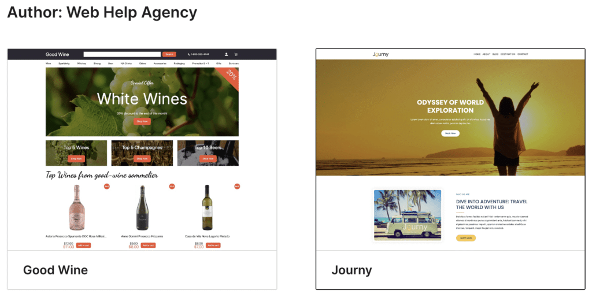Image resolution: width=592 pixels, height=298 pixels.
Task: Click Shop Now on White Wines banner
Action: click(142, 121)
